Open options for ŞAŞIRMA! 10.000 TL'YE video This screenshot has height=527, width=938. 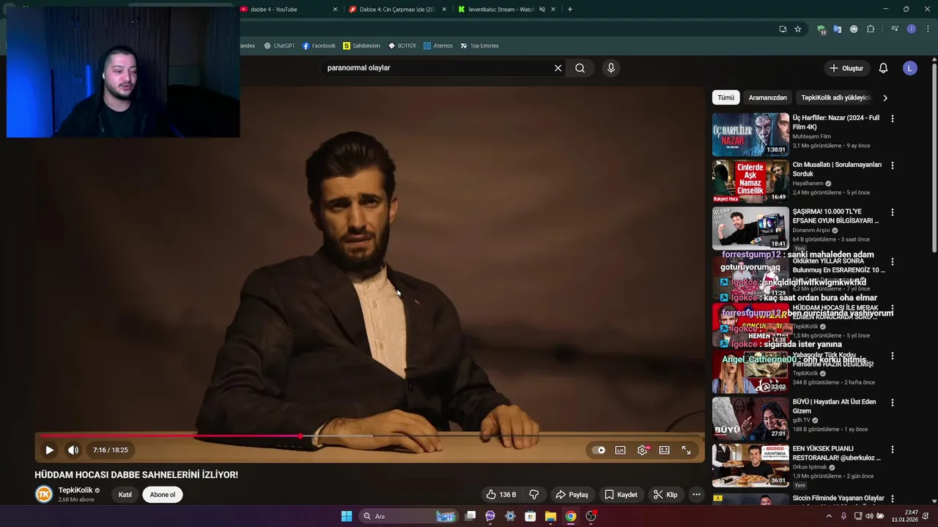click(892, 212)
